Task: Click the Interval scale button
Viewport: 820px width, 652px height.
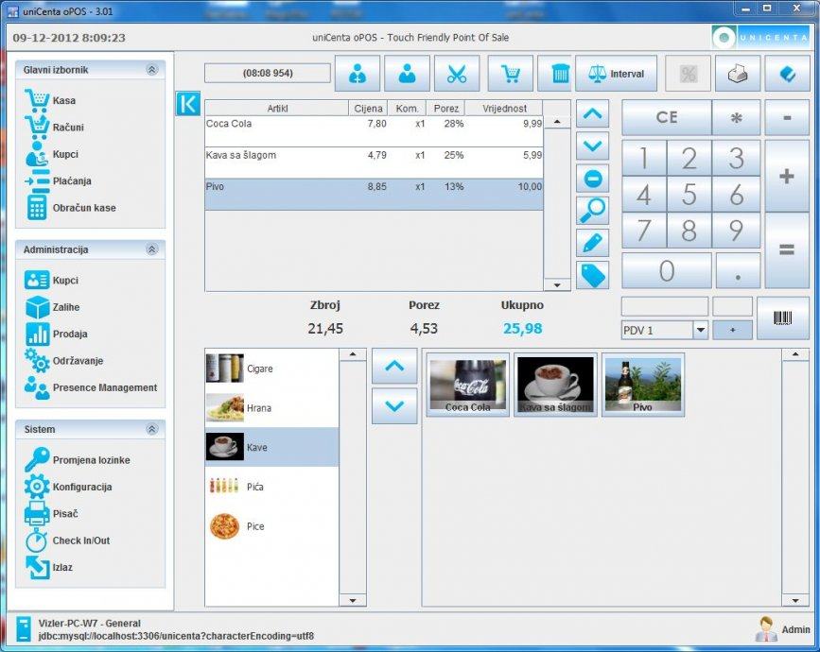Action: pos(617,74)
